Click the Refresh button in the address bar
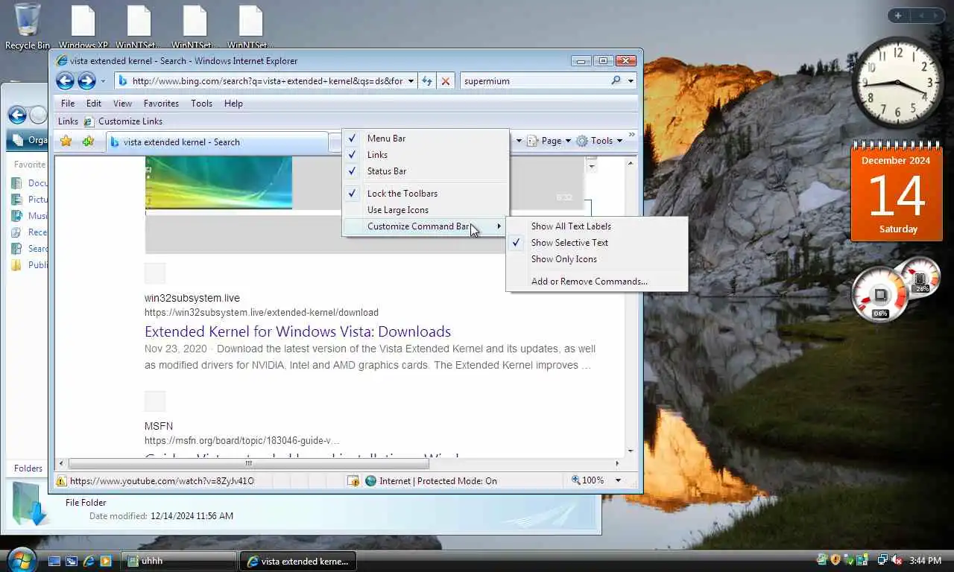This screenshot has height=572, width=954. [x=427, y=81]
